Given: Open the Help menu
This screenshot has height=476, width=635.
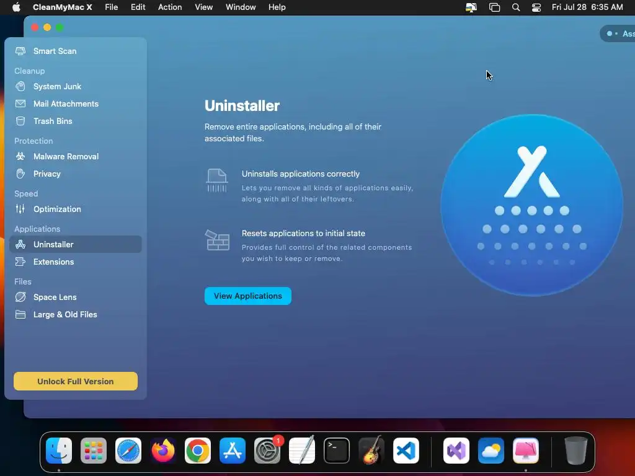Looking at the screenshot, I should (x=277, y=7).
